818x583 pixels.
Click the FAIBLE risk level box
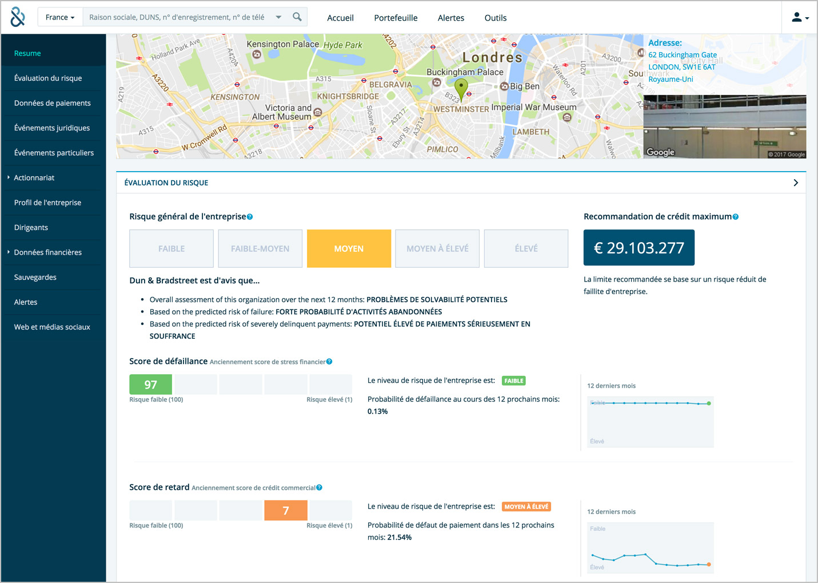(171, 248)
